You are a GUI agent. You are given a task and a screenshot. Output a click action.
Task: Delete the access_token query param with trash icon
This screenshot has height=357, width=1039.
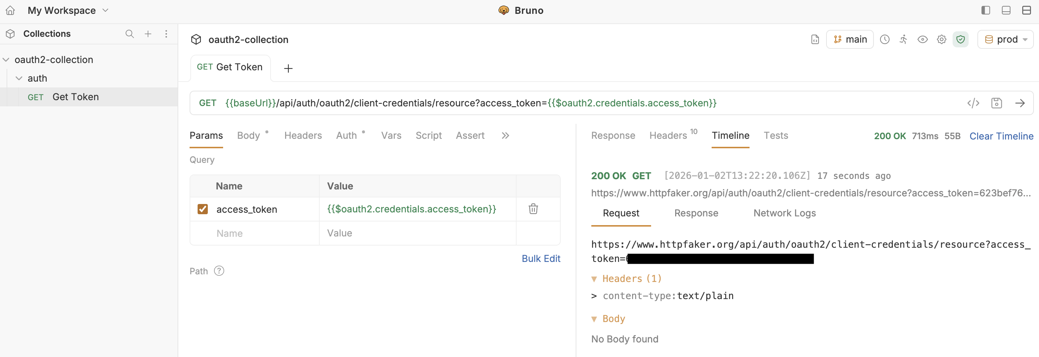pos(533,209)
